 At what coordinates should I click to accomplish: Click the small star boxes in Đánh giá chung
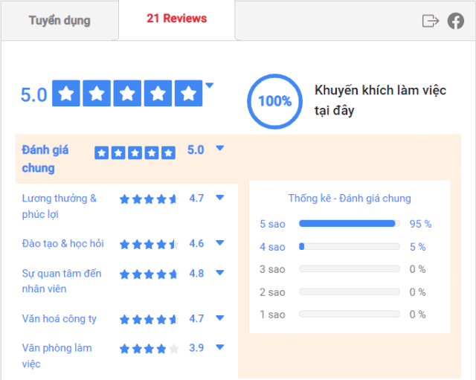tap(135, 152)
